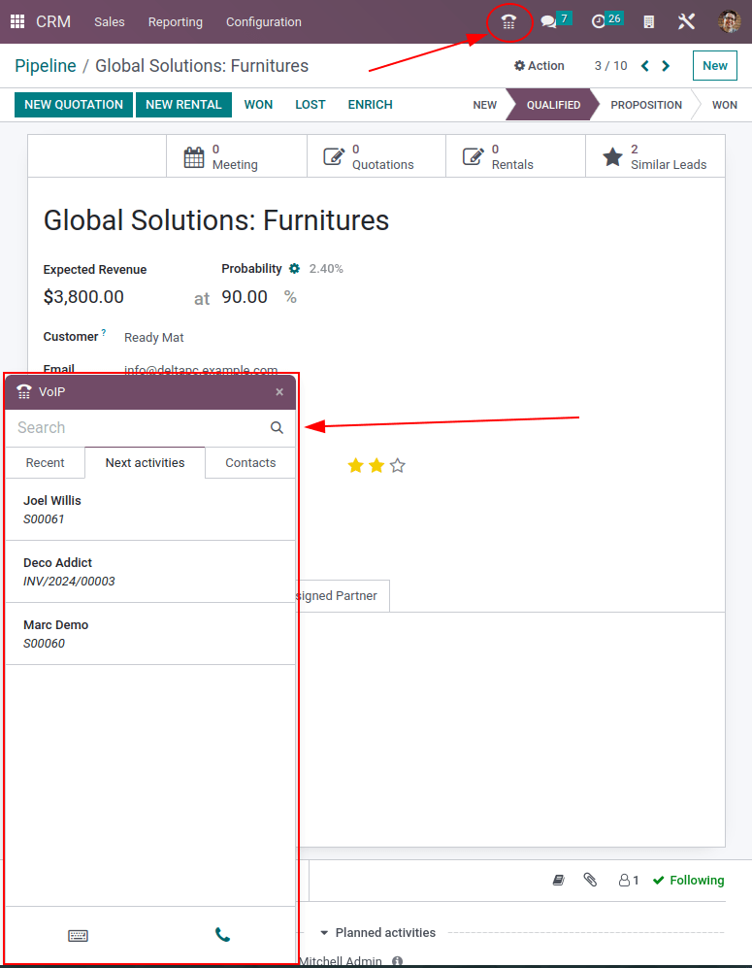Viewport: 752px width, 968px height.
Task: Open the VoIP phone widget from top bar
Action: pos(508,20)
